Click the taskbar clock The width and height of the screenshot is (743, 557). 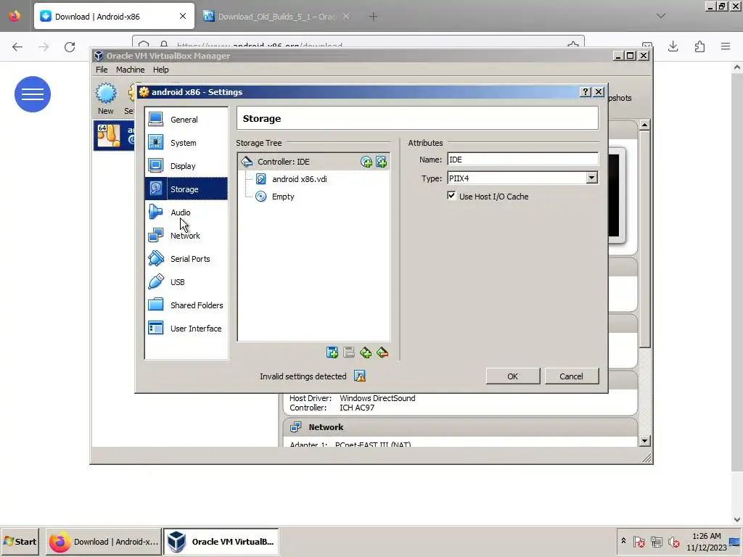point(707,542)
